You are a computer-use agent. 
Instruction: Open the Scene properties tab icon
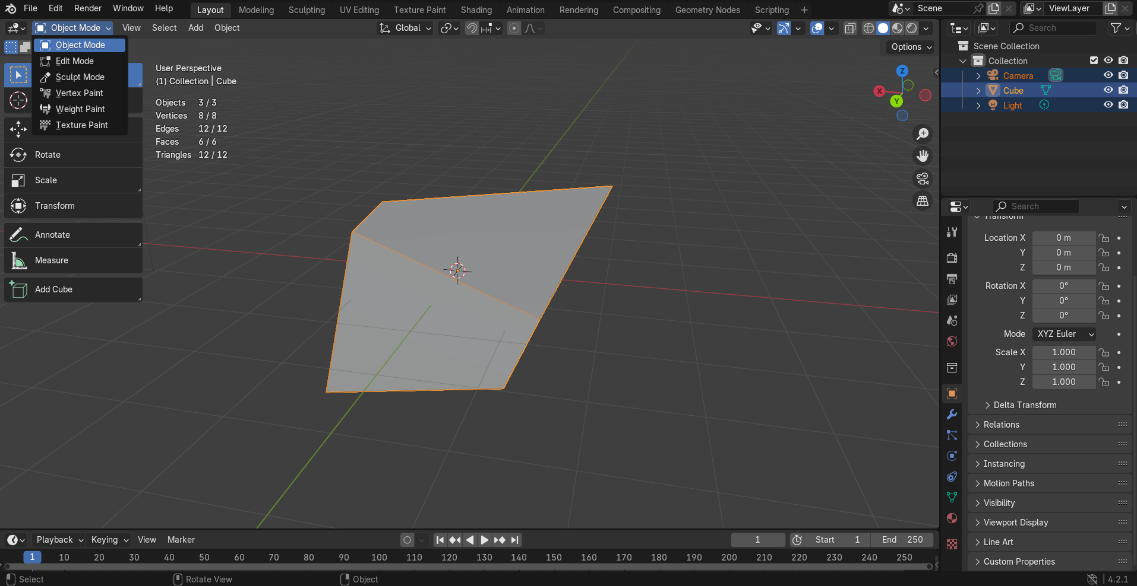coord(952,320)
